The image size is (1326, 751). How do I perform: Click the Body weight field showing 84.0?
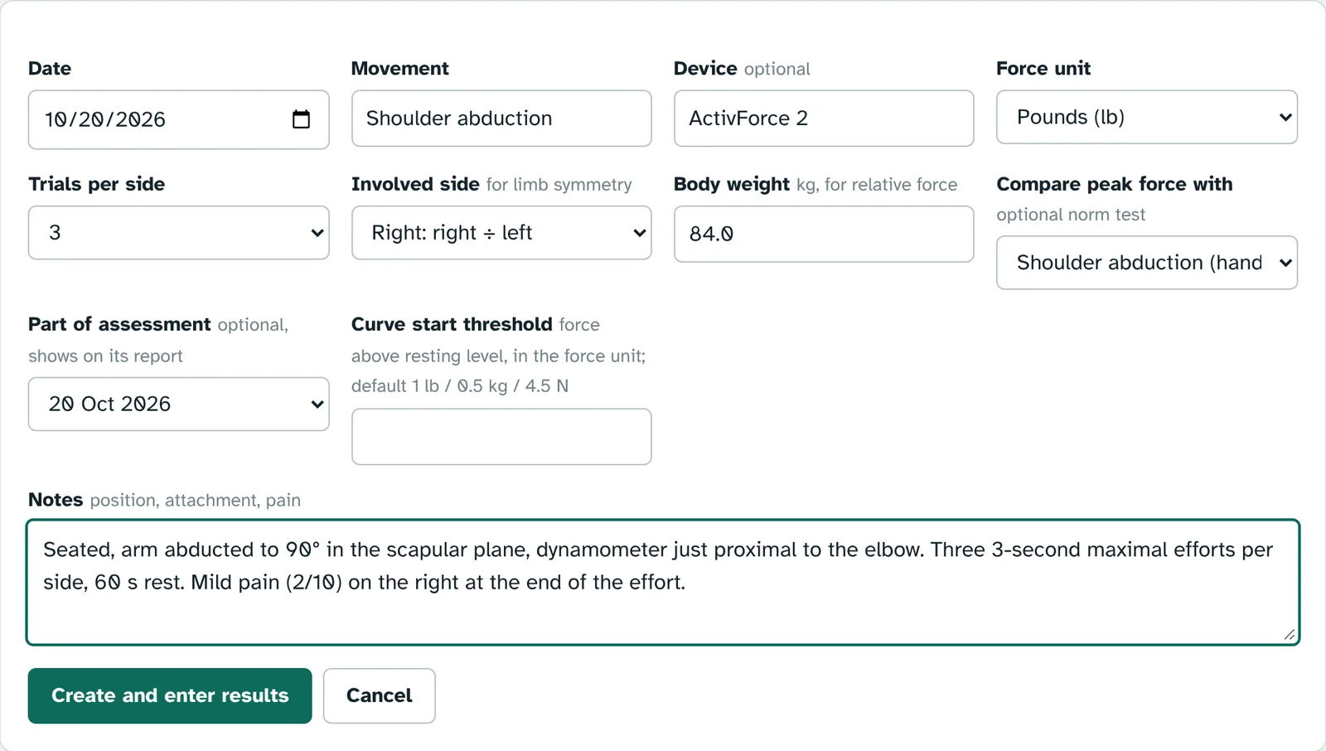click(x=824, y=234)
